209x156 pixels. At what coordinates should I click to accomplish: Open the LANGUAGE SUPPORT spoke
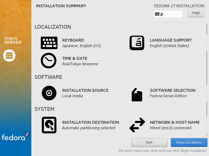point(171,40)
